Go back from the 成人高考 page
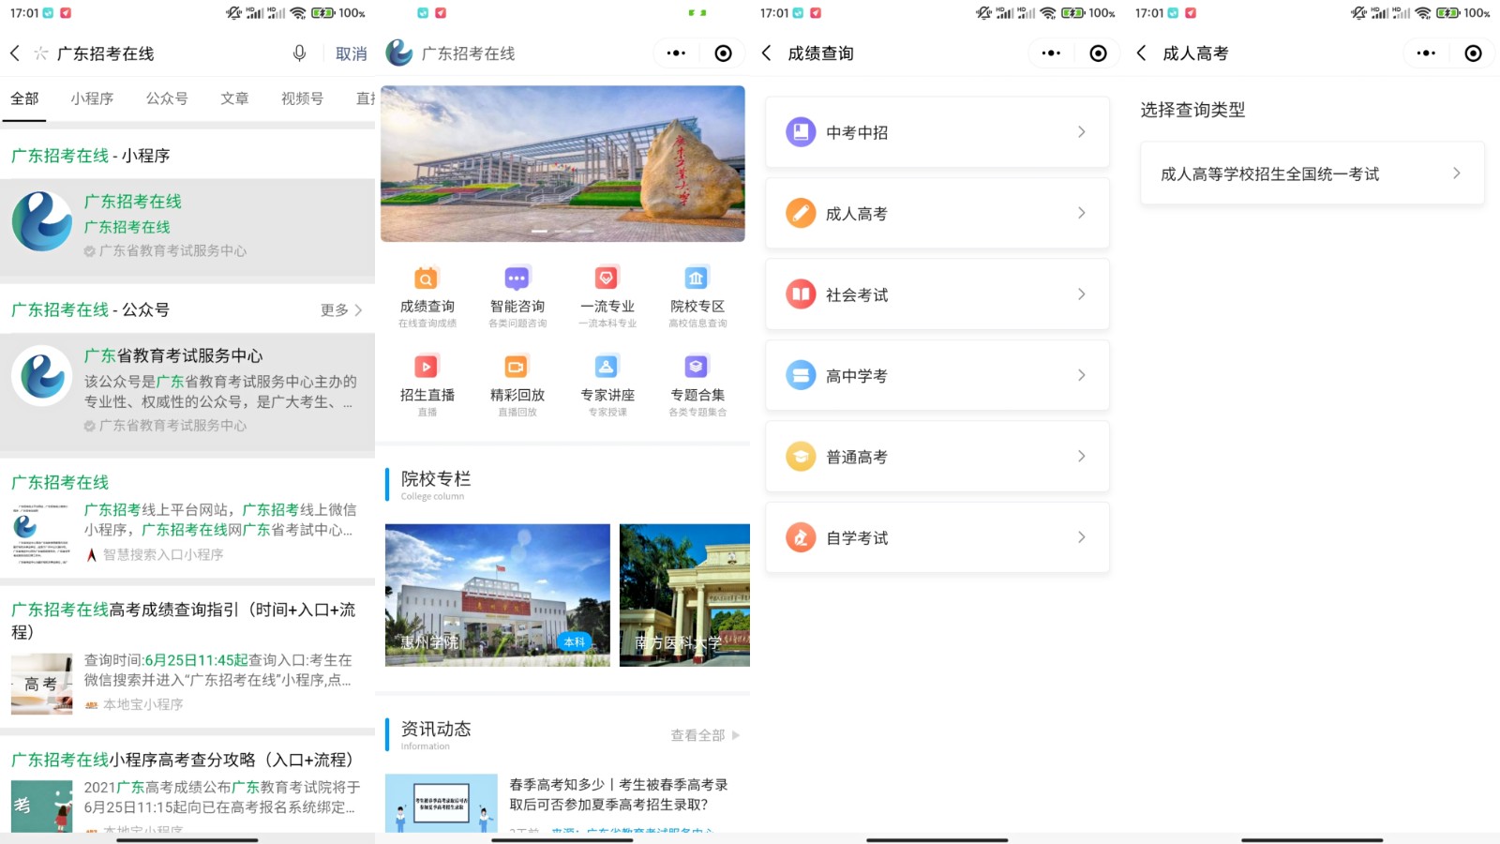 [1141, 53]
